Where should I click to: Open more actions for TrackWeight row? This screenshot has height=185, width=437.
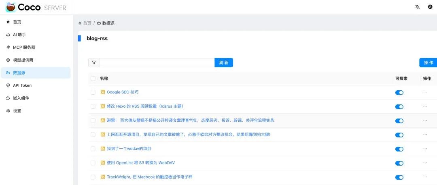pos(425,177)
